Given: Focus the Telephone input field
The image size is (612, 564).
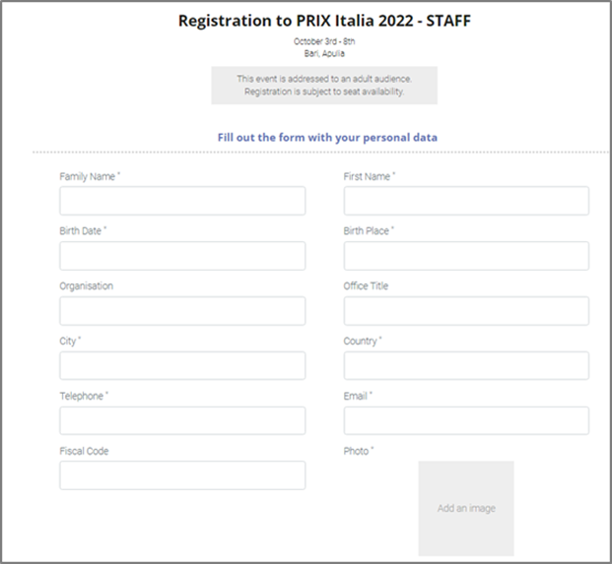Looking at the screenshot, I should (x=182, y=421).
